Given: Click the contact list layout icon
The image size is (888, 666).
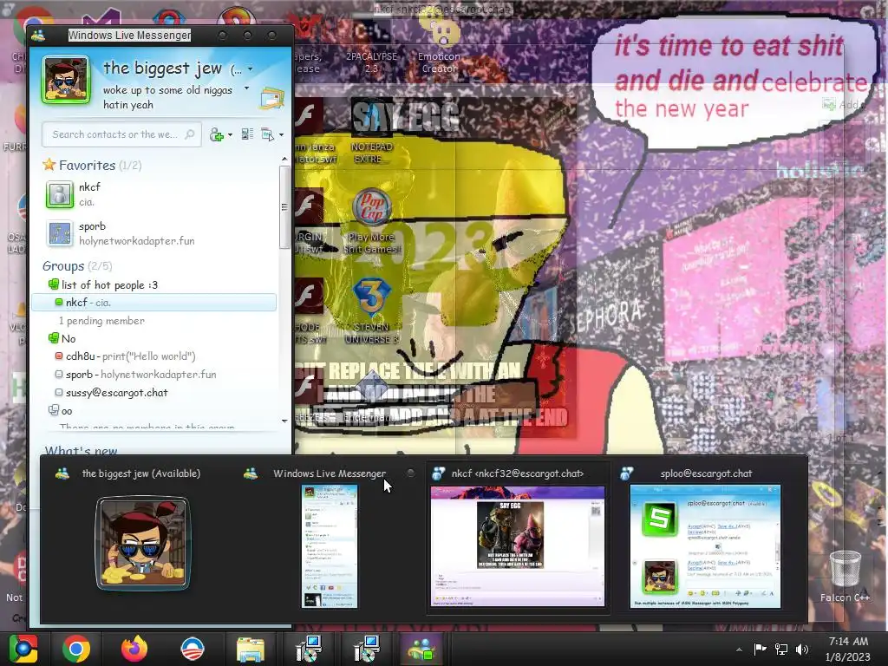Looking at the screenshot, I should [247, 134].
